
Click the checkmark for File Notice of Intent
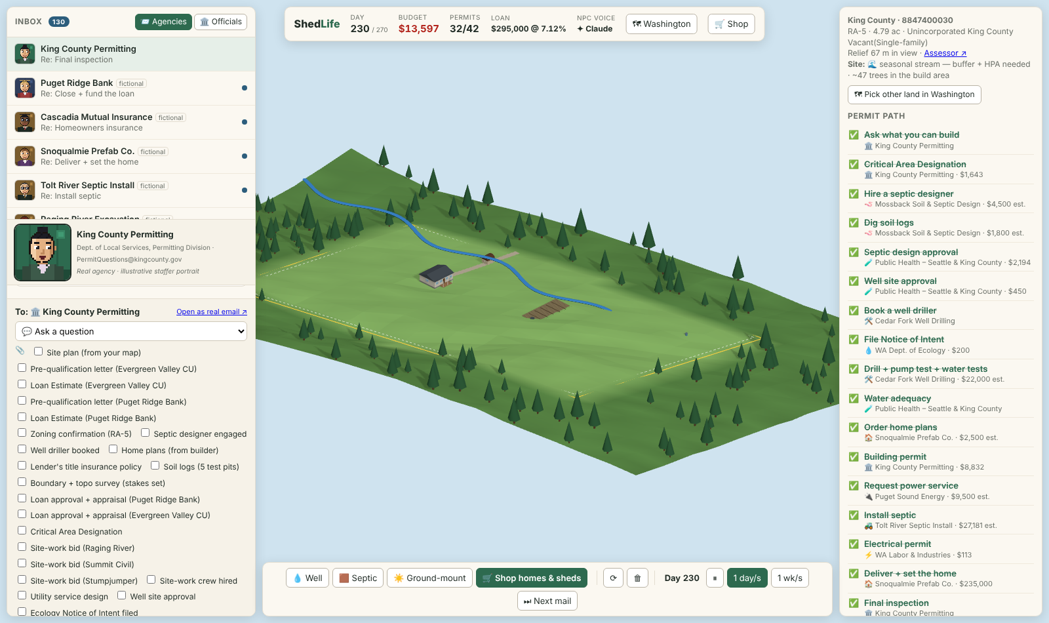[x=854, y=339]
